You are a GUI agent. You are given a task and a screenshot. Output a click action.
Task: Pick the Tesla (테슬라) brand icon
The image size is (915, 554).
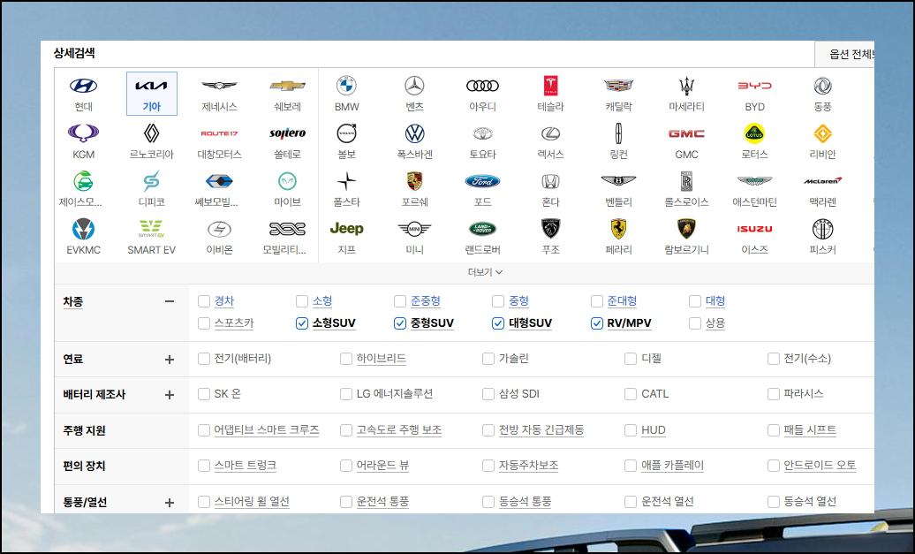pos(550,86)
